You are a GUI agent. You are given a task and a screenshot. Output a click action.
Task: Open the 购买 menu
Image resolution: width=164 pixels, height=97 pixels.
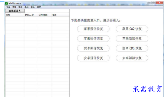(39, 7)
